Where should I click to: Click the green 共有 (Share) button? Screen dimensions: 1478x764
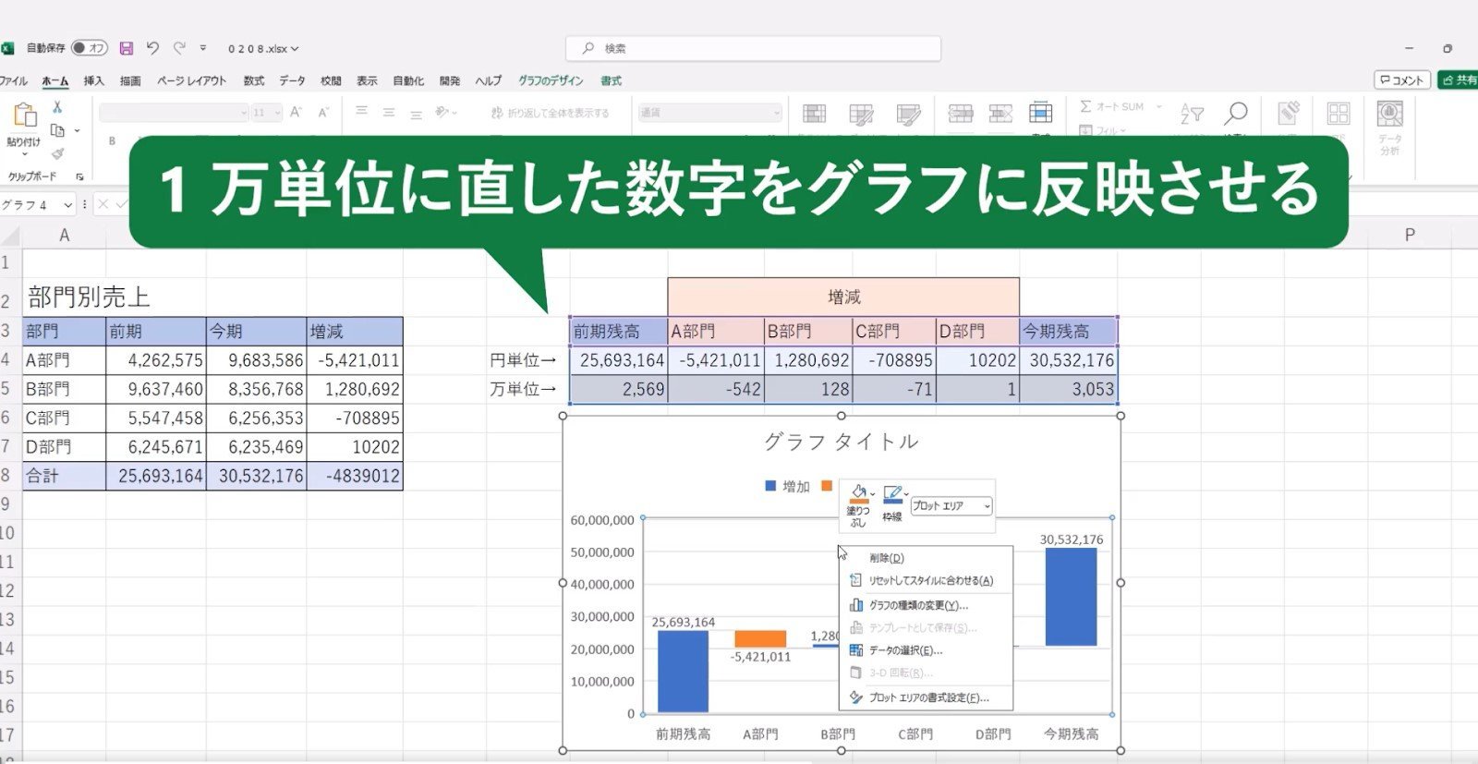[x=1460, y=80]
